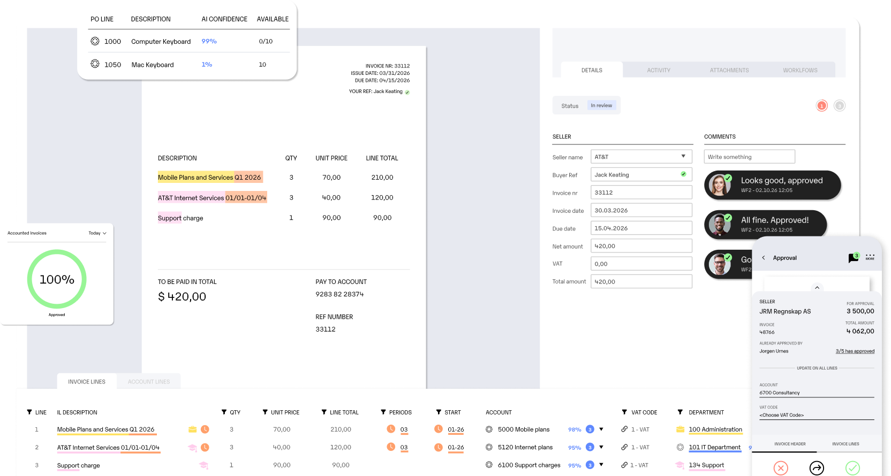Viewport: 891px width, 476px height.
Task: Click graduation cap icon on Support charge line
Action: [x=203, y=465]
